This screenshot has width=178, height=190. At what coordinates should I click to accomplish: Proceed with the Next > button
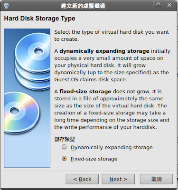(118, 179)
